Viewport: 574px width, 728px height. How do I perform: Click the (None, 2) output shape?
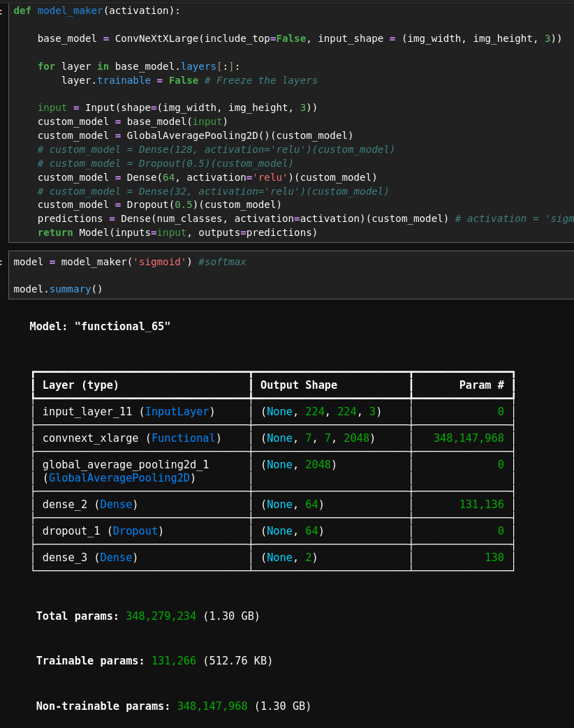coord(289,557)
